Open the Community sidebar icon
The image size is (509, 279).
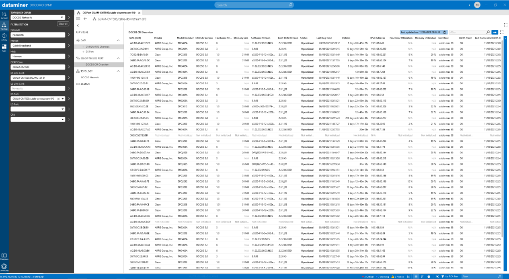click(x=4, y=268)
